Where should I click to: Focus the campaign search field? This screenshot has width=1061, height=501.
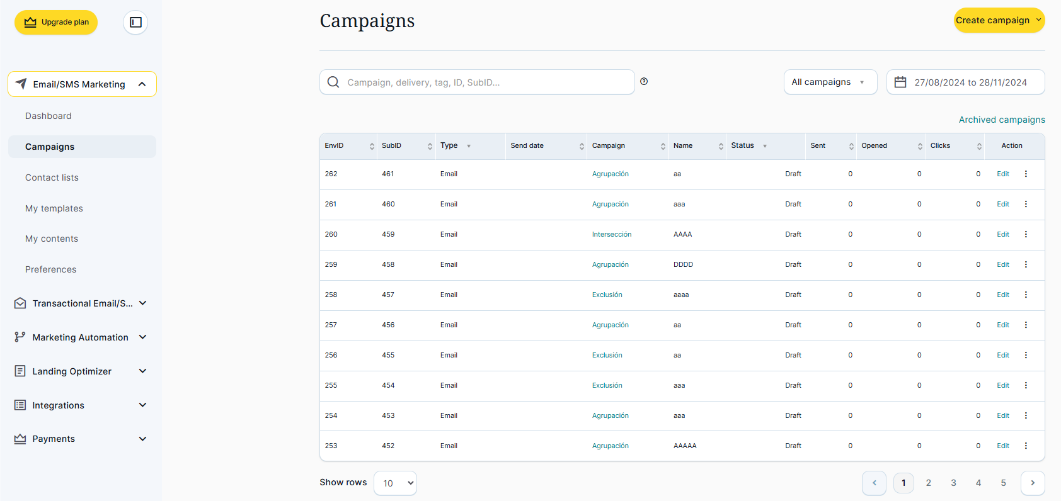485,82
